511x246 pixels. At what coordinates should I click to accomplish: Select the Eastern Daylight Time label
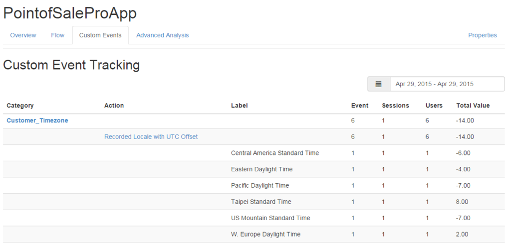coord(261,169)
